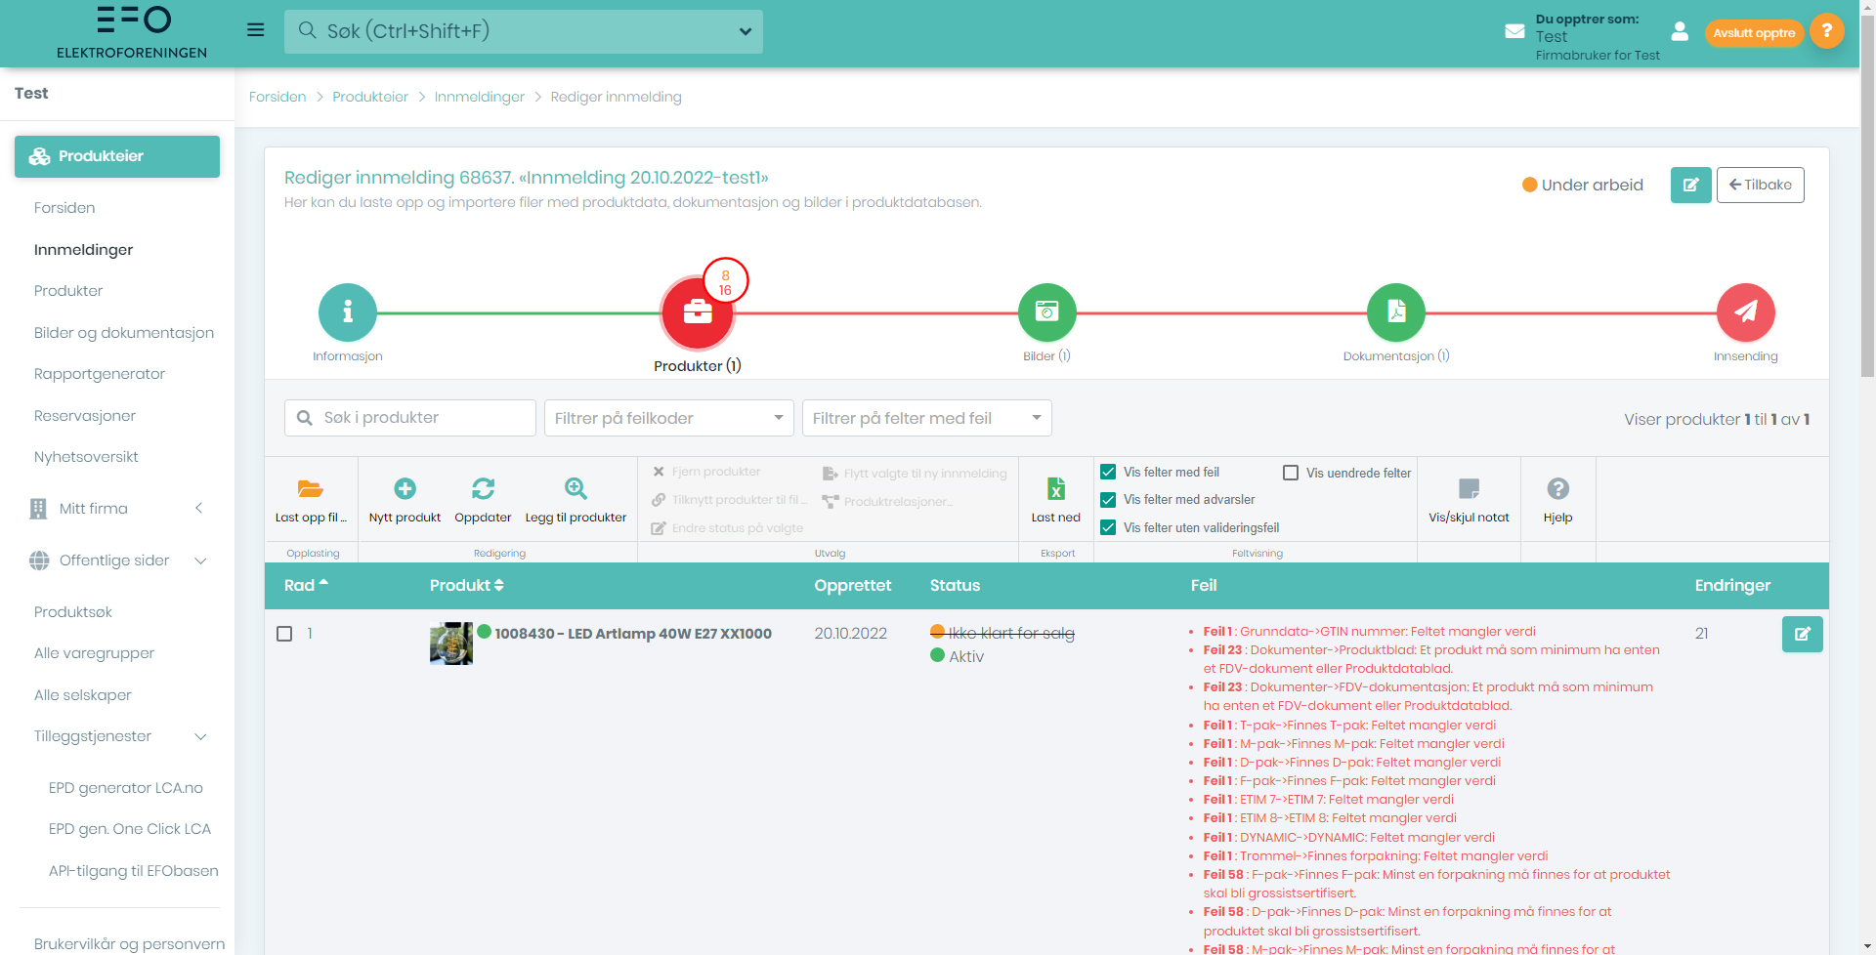The width and height of the screenshot is (1876, 955).
Task: Go to the Innsending step icon
Action: coord(1745,312)
